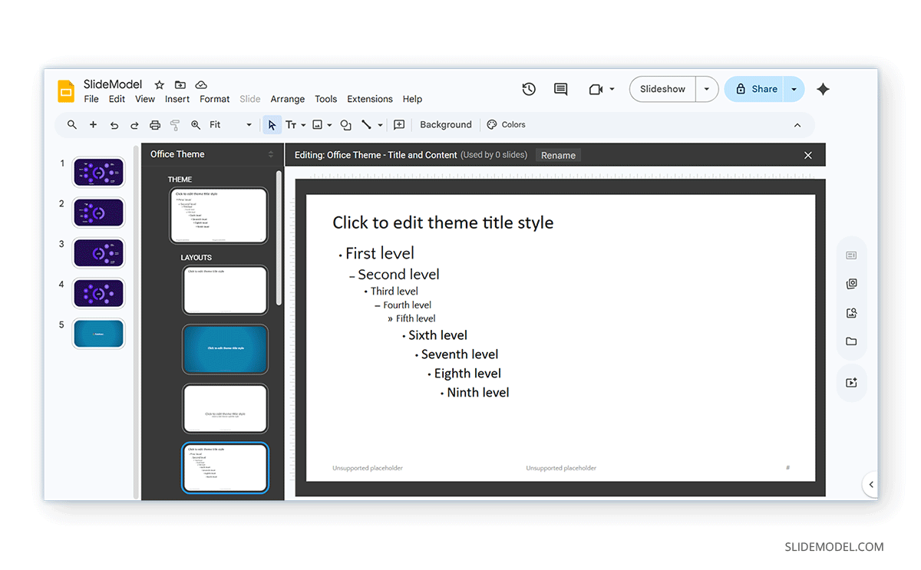Open the Tools menu
The height and width of the screenshot is (570, 921).
click(x=326, y=99)
